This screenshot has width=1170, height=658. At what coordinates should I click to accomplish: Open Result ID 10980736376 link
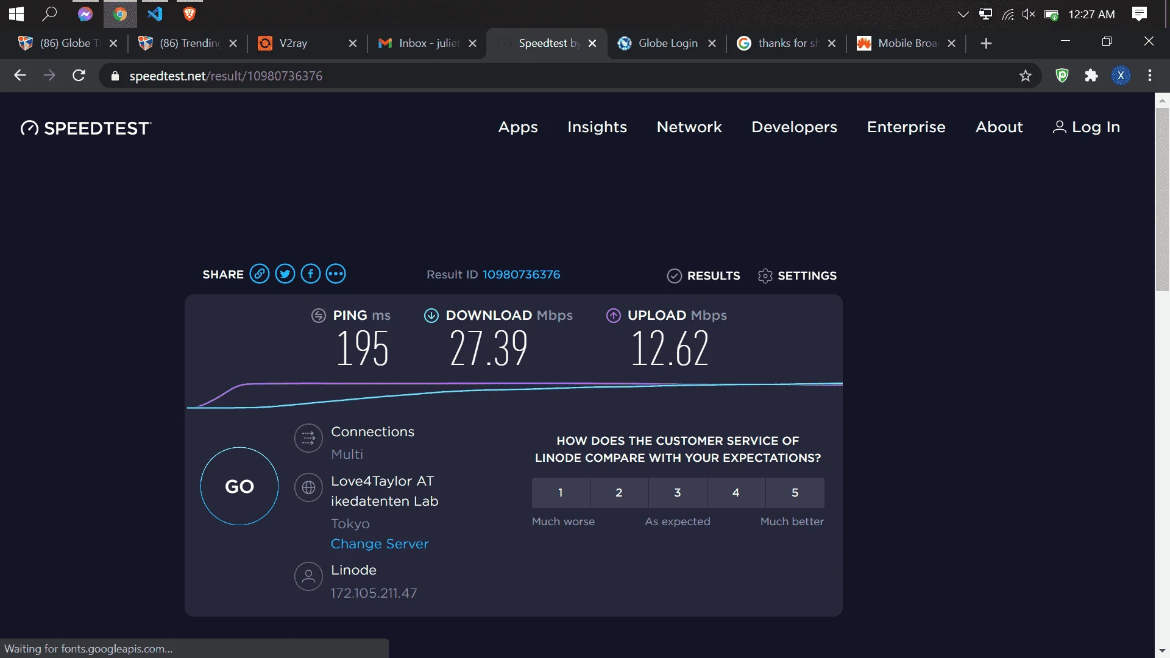click(522, 275)
